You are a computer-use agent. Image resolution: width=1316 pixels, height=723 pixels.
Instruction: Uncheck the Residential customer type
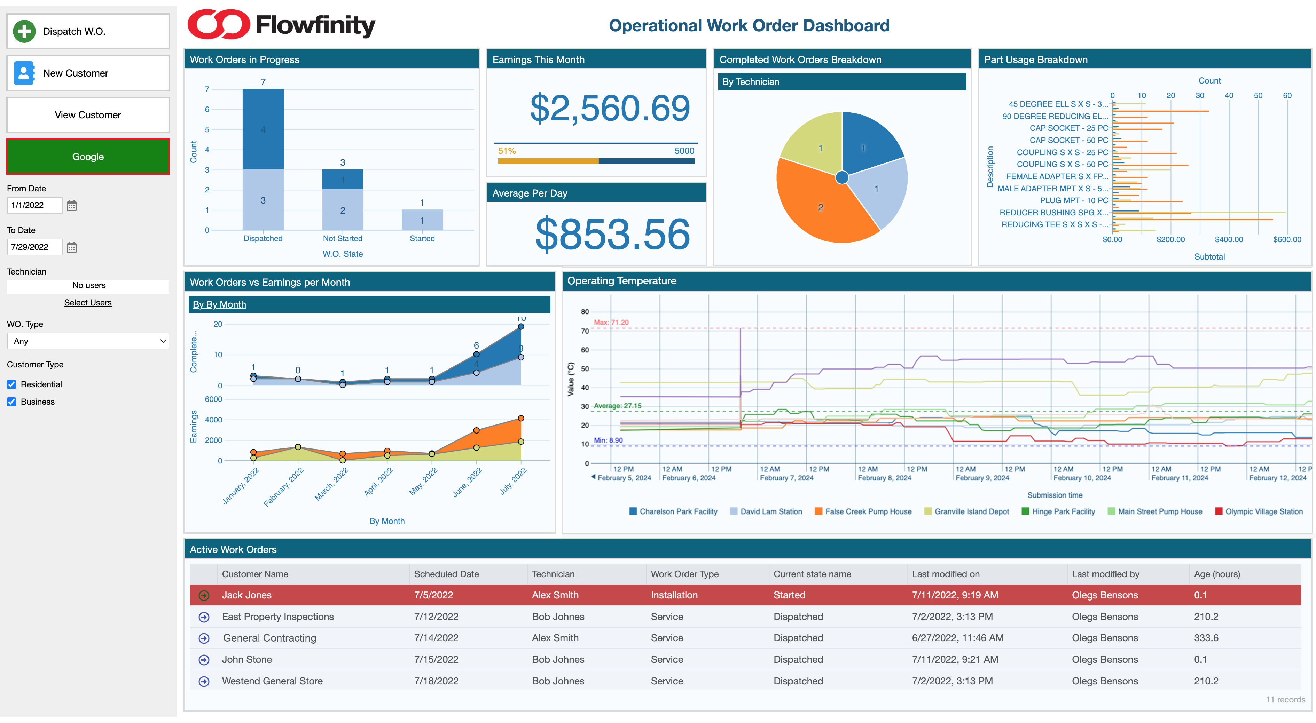coord(12,384)
